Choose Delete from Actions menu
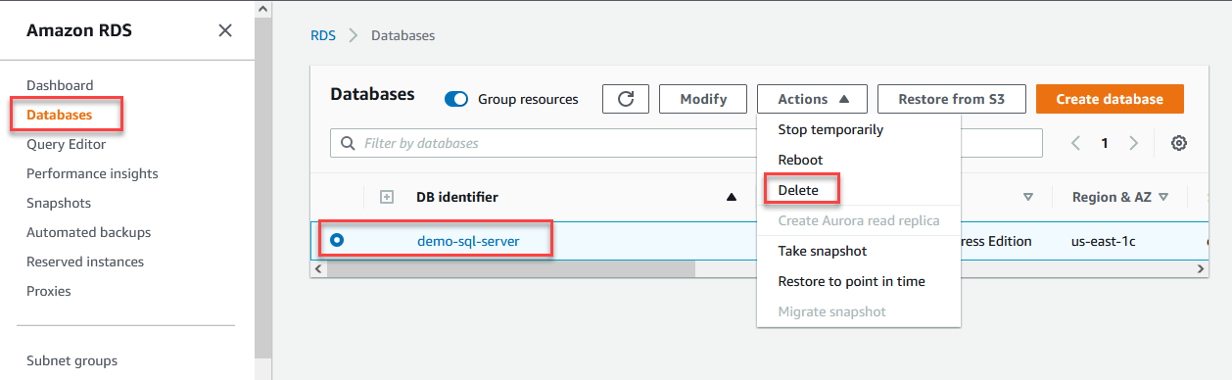 tap(798, 190)
